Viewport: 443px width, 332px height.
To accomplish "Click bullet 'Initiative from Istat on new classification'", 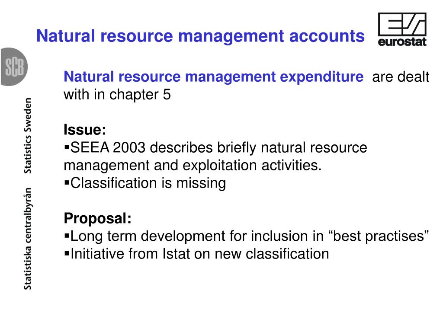I will click(197, 254).
